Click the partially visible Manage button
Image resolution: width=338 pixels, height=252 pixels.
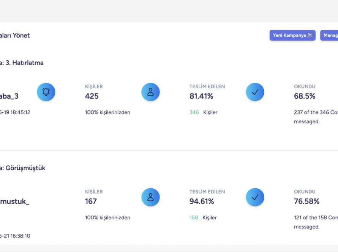329,35
